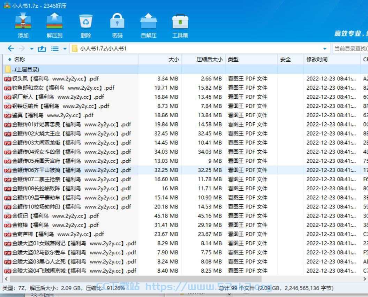
Task: Expand the view mode dropdown arrow
Action: tap(65, 49)
